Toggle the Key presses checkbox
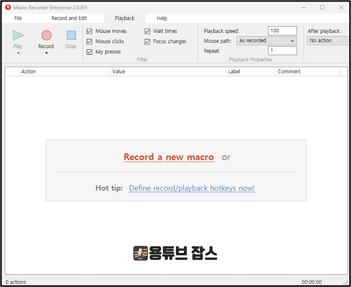351x287 pixels. [89, 52]
